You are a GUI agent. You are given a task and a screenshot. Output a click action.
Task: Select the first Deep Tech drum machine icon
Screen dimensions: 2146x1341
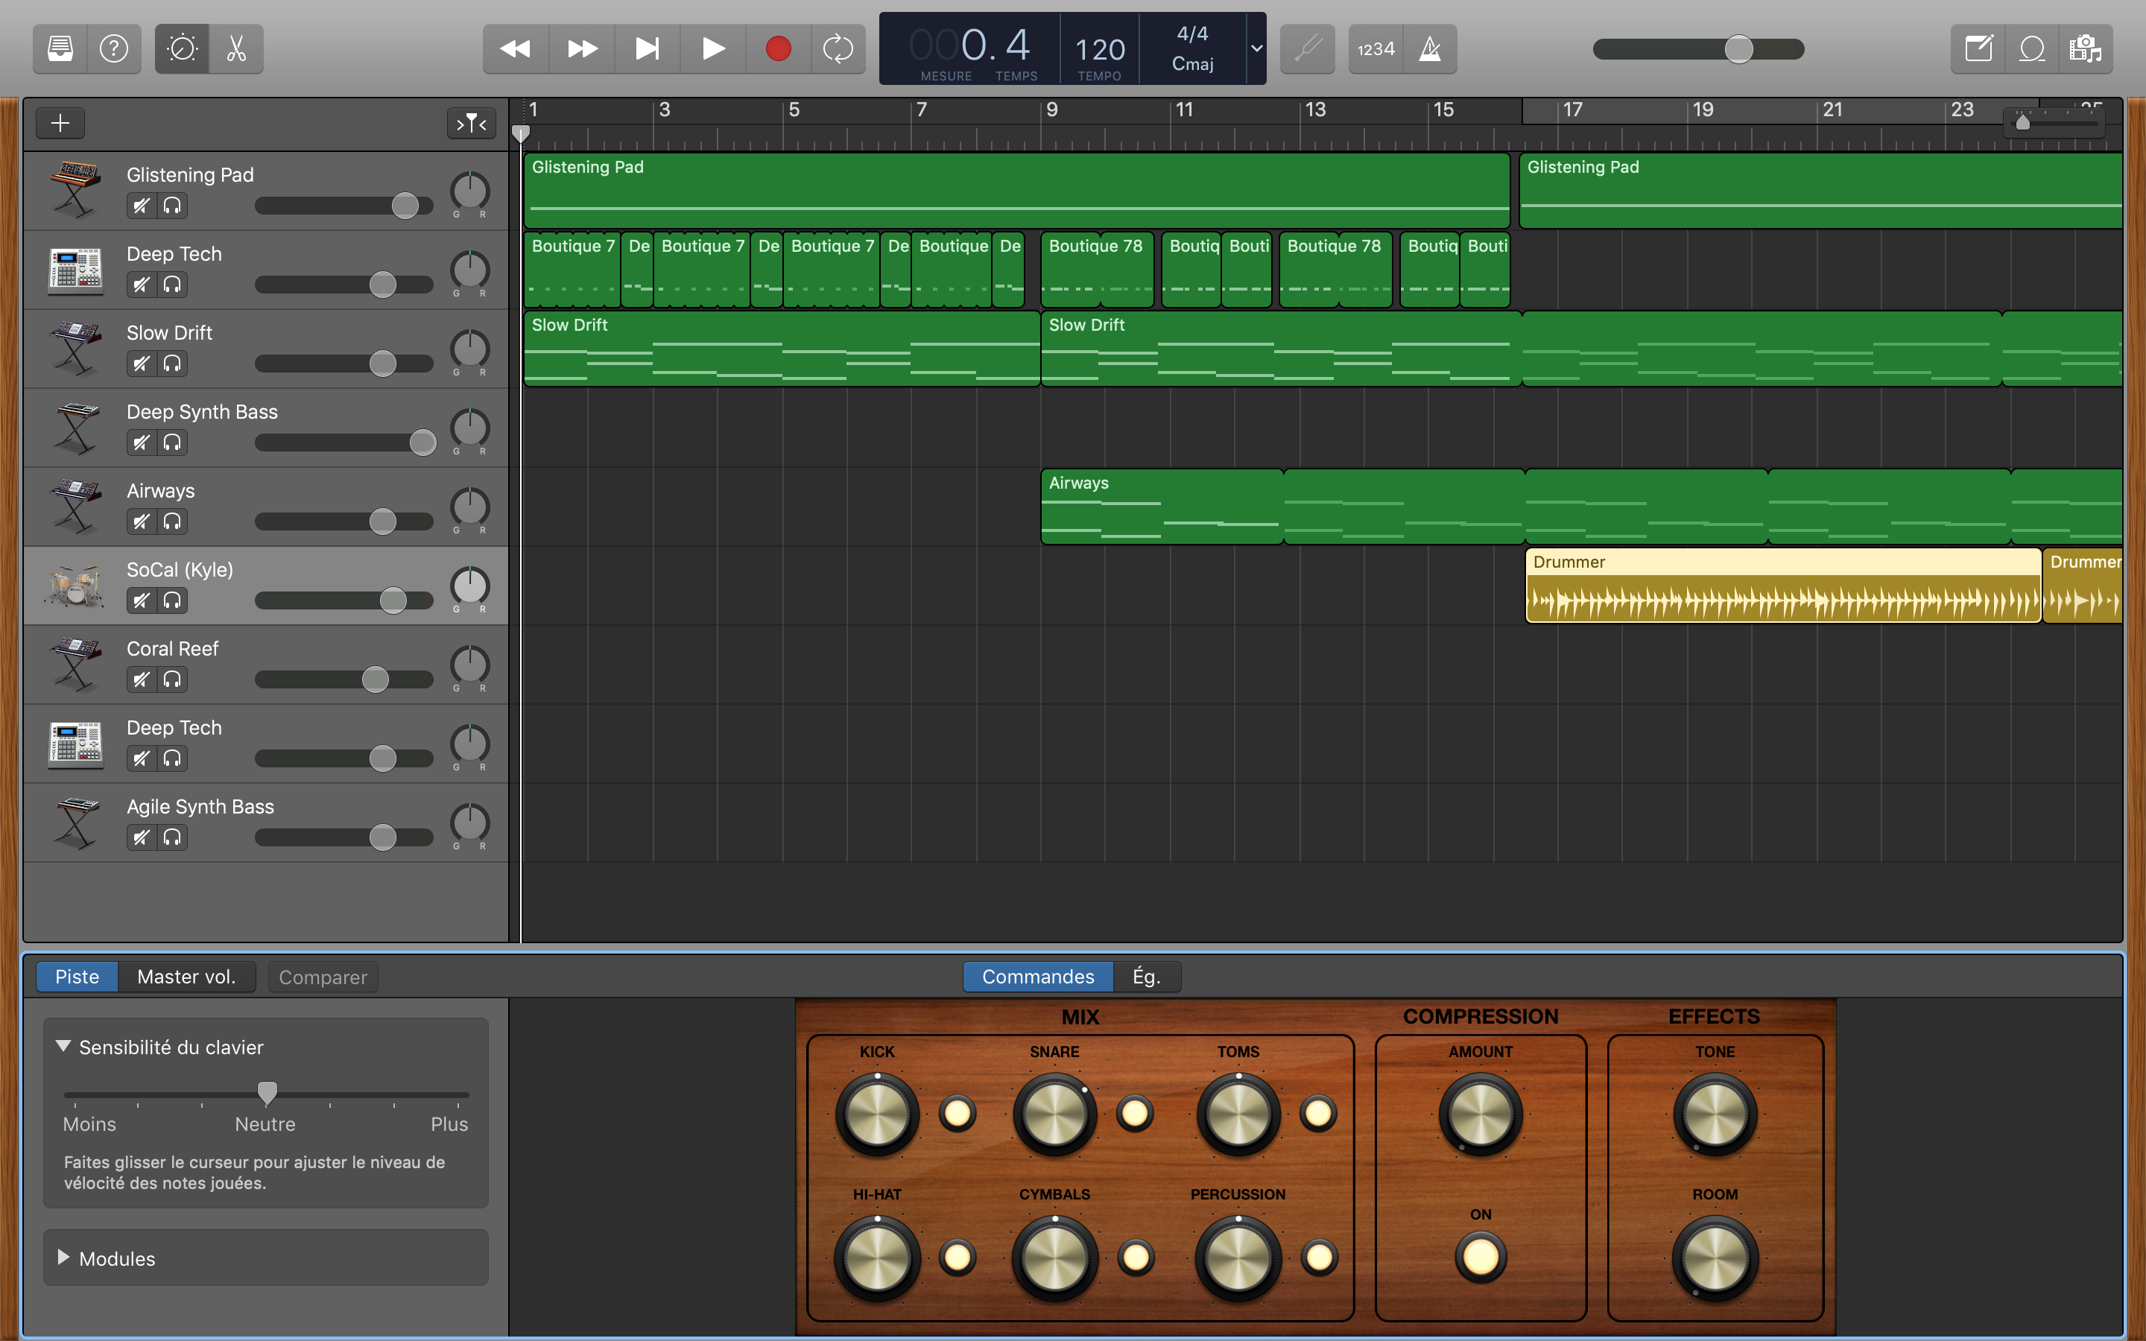75,270
